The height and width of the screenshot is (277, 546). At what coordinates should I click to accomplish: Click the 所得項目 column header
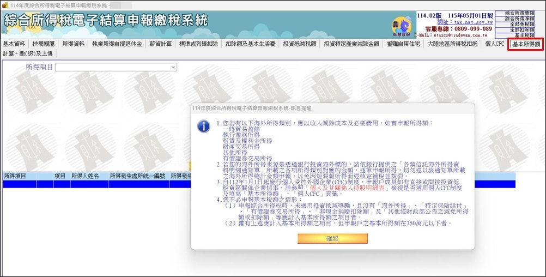[20, 176]
